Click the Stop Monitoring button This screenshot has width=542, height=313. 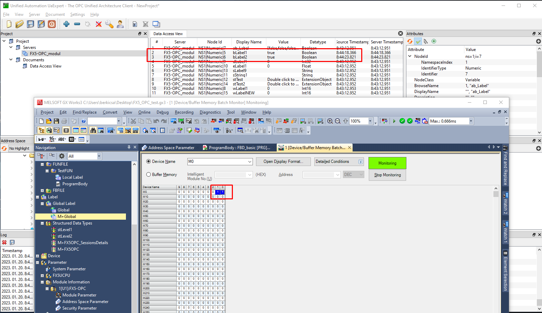[x=387, y=175]
